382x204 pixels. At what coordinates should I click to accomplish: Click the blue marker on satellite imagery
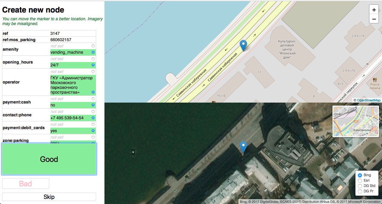pyautogui.click(x=244, y=147)
